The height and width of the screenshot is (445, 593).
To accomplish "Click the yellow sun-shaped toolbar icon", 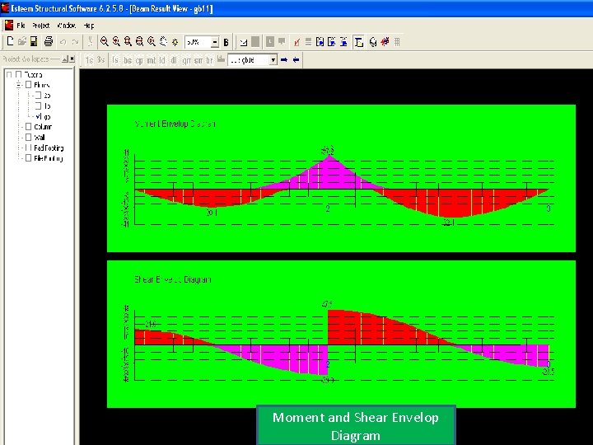I will click(x=175, y=42).
